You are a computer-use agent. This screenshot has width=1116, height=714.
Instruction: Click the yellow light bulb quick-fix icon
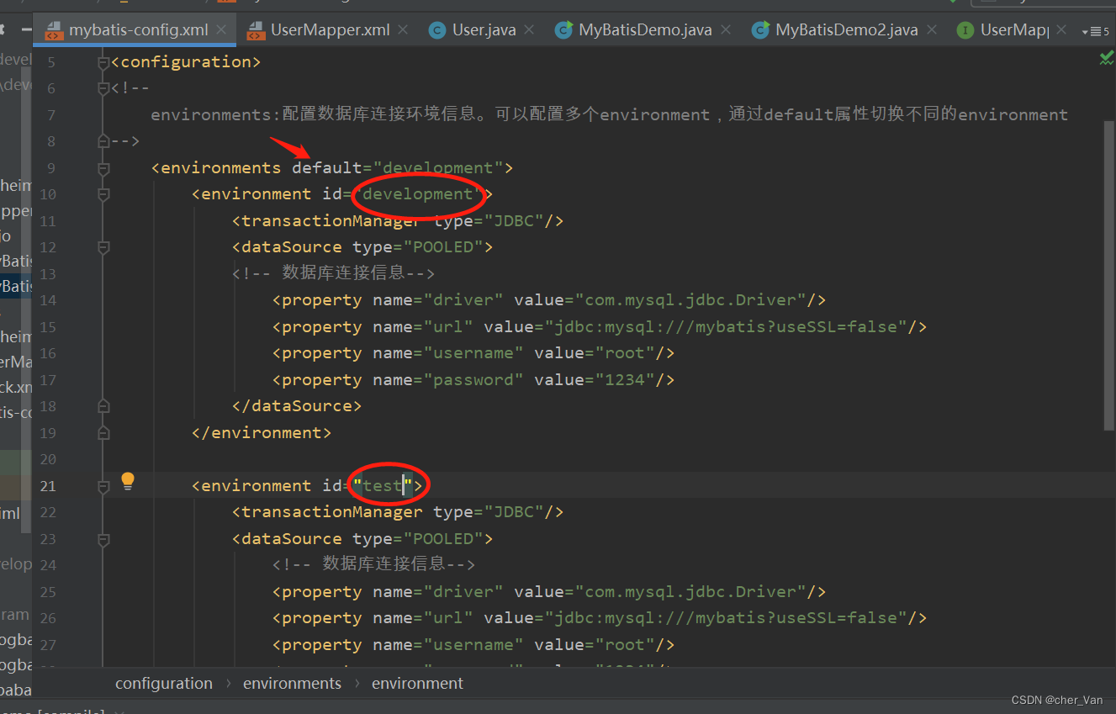pyautogui.click(x=128, y=481)
